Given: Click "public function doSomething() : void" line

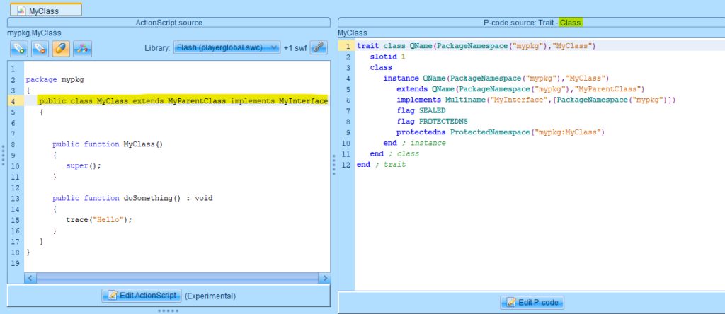Looking at the screenshot, I should click(132, 198).
